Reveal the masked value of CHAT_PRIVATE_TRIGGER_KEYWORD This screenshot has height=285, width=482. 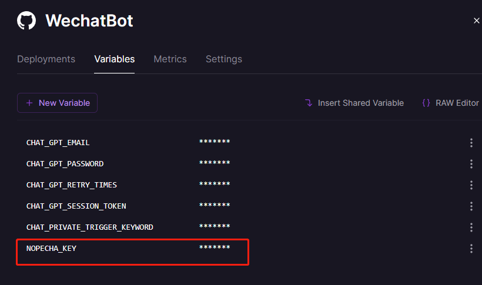pyautogui.click(x=215, y=226)
